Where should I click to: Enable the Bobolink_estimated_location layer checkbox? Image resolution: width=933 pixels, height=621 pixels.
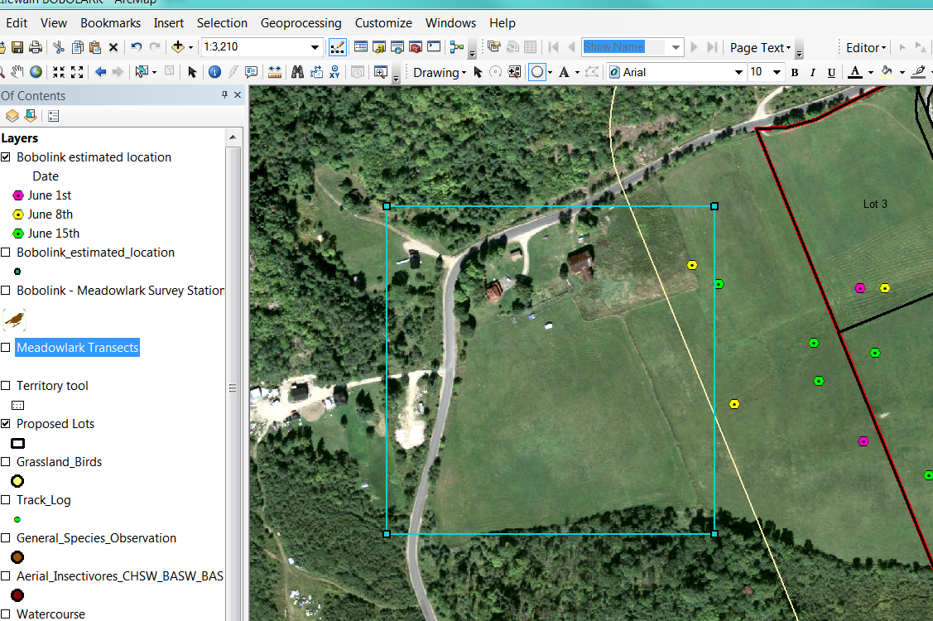[x=5, y=253]
